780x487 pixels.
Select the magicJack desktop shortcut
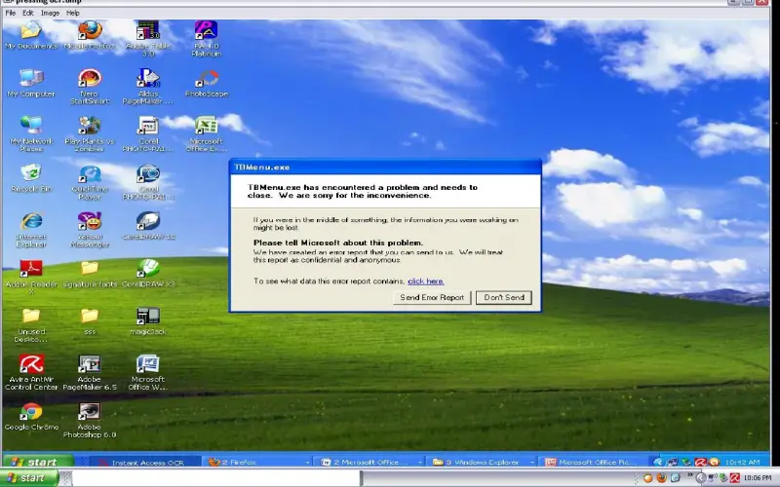(x=148, y=321)
